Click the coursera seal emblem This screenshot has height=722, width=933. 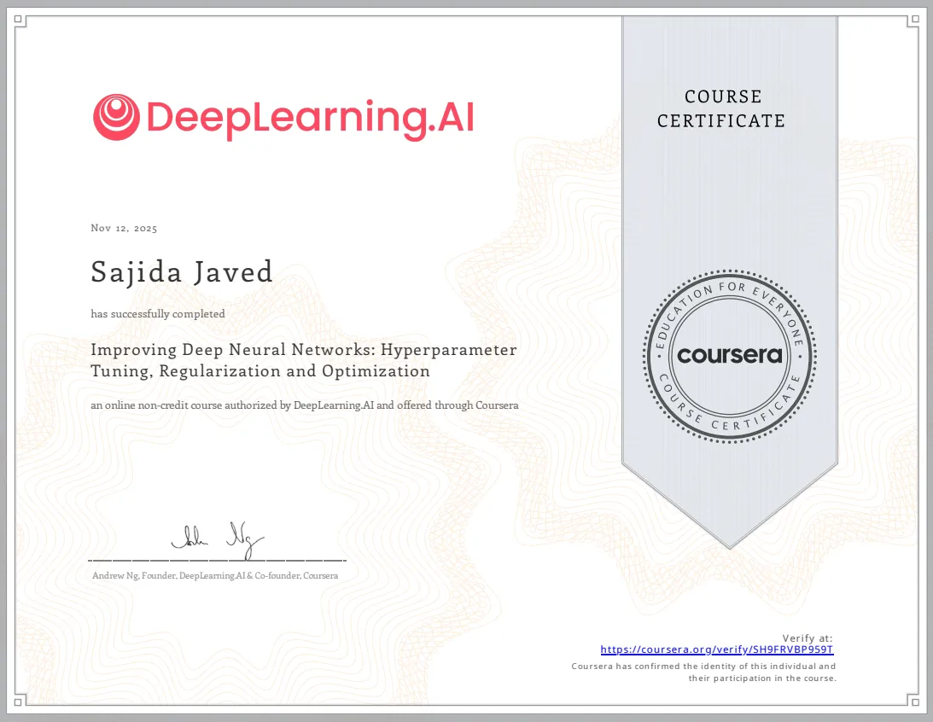(x=730, y=356)
